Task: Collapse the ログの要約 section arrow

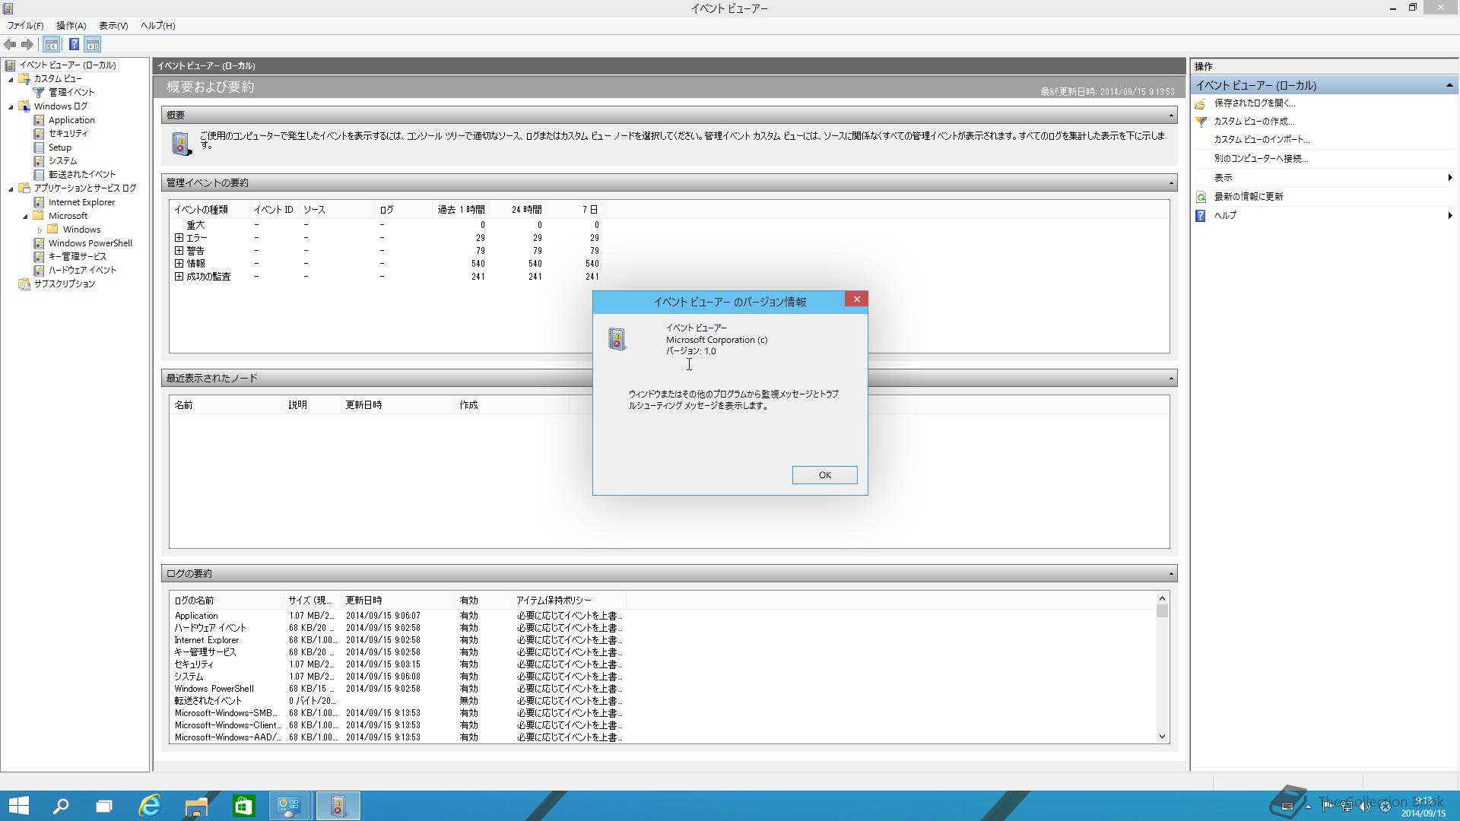Action: pos(1171,574)
